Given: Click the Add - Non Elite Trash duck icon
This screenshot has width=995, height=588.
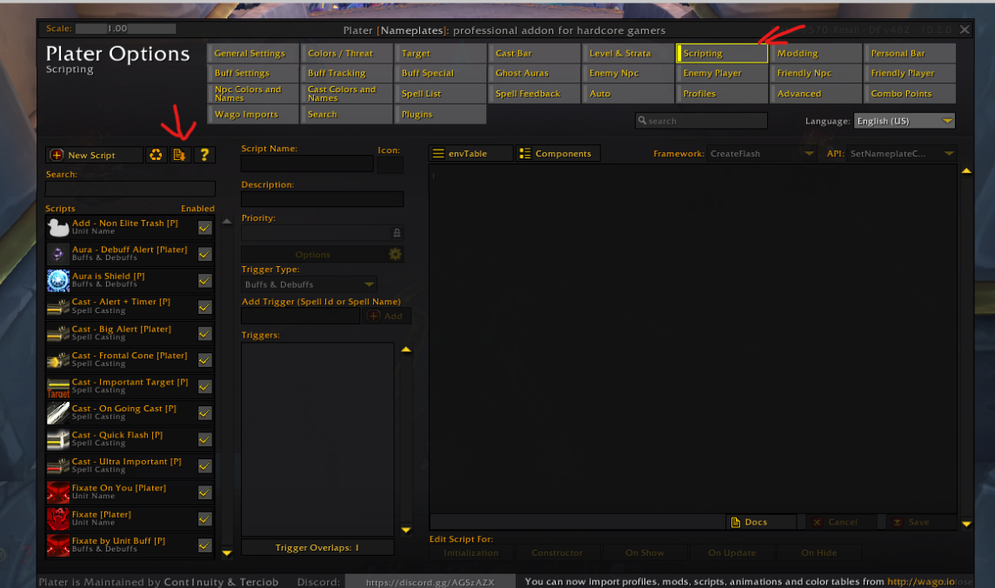Looking at the screenshot, I should [58, 228].
